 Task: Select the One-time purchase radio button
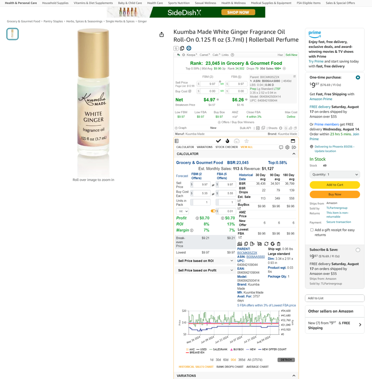[x=358, y=77]
